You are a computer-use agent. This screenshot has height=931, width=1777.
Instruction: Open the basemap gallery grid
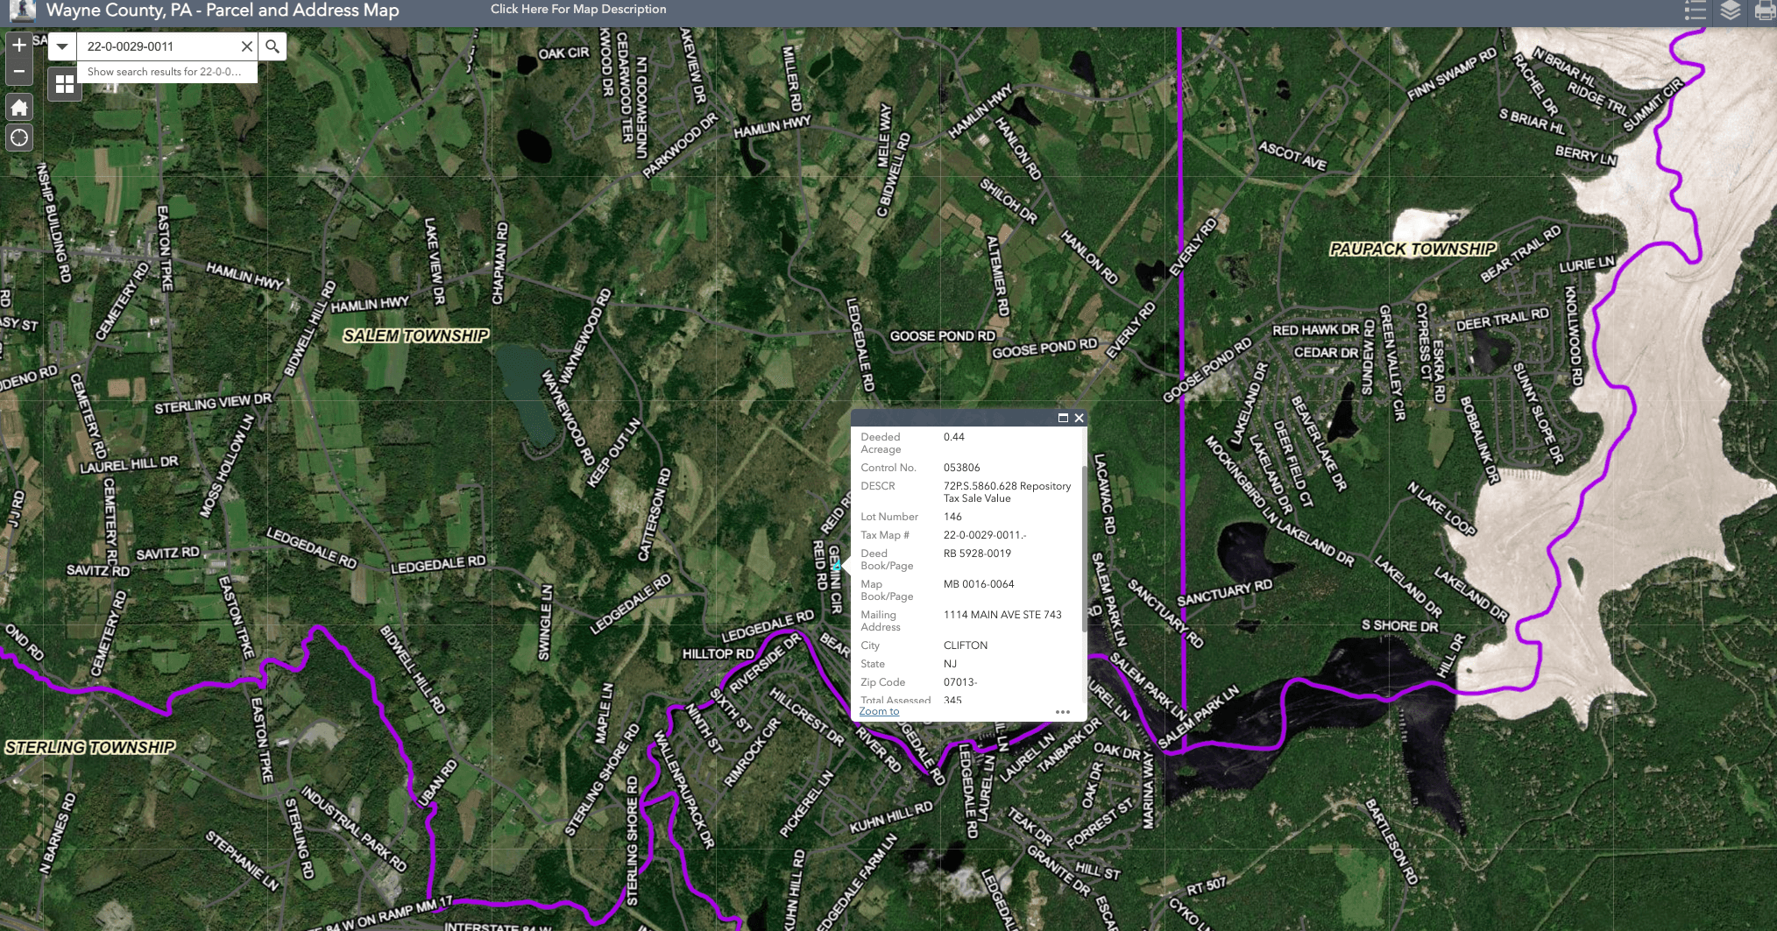point(65,84)
